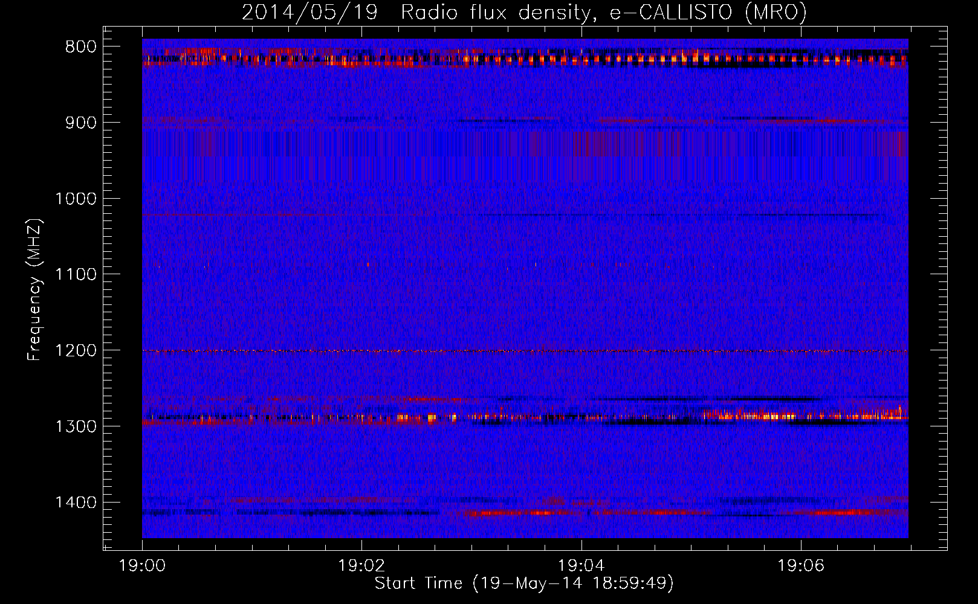Click the plot title 'Radio flux density, e-CALLISTO (MRO)'
Screen dimensions: 978x604
603,13
